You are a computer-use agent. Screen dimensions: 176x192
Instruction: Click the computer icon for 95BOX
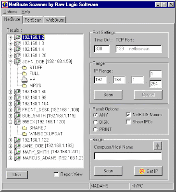coord(17,122)
